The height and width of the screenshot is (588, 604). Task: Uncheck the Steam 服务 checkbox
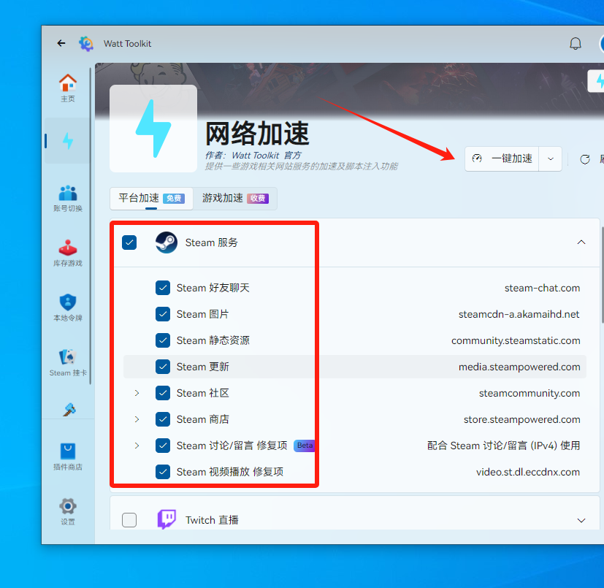pos(129,243)
